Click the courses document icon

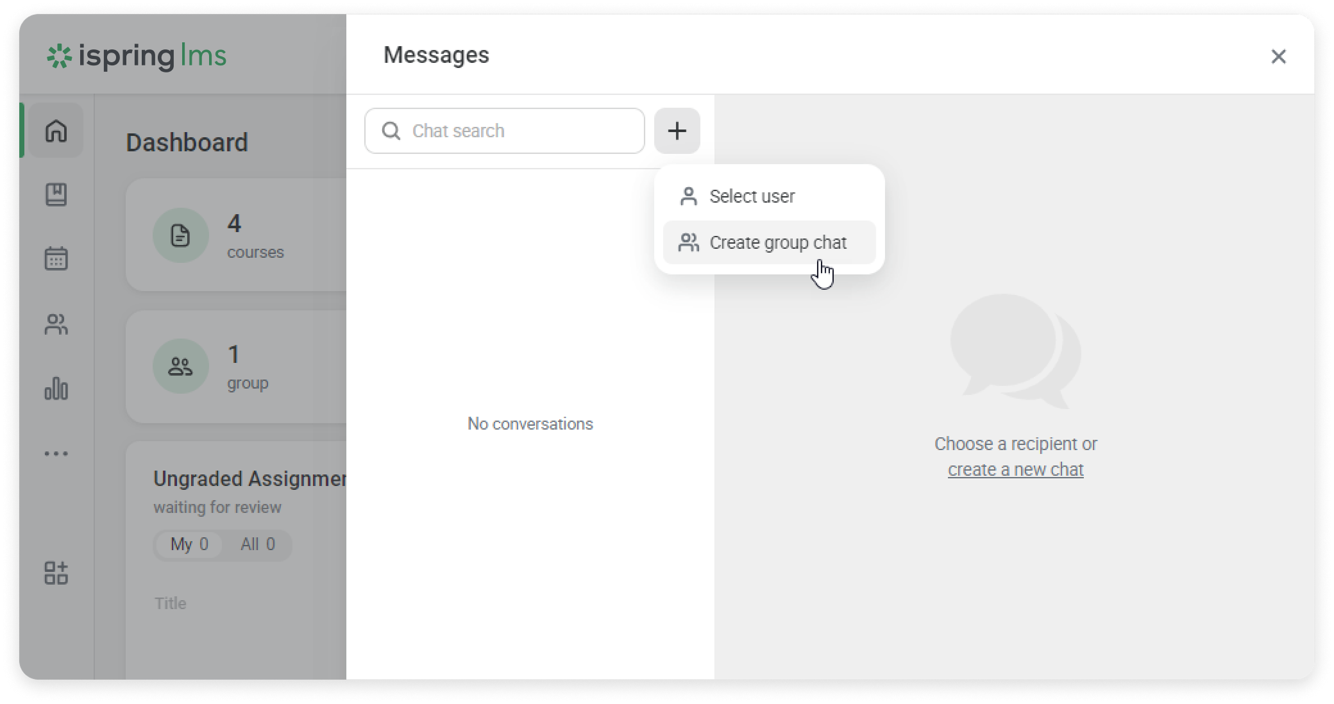180,235
